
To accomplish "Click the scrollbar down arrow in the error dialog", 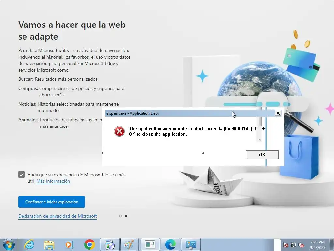I will coord(259,139).
